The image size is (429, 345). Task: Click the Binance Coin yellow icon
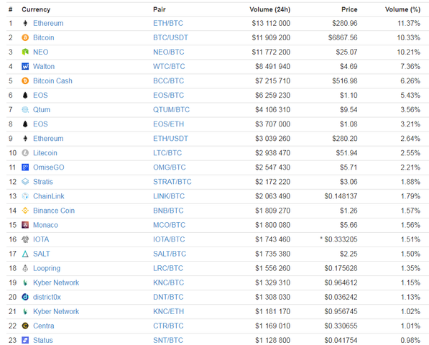click(25, 211)
